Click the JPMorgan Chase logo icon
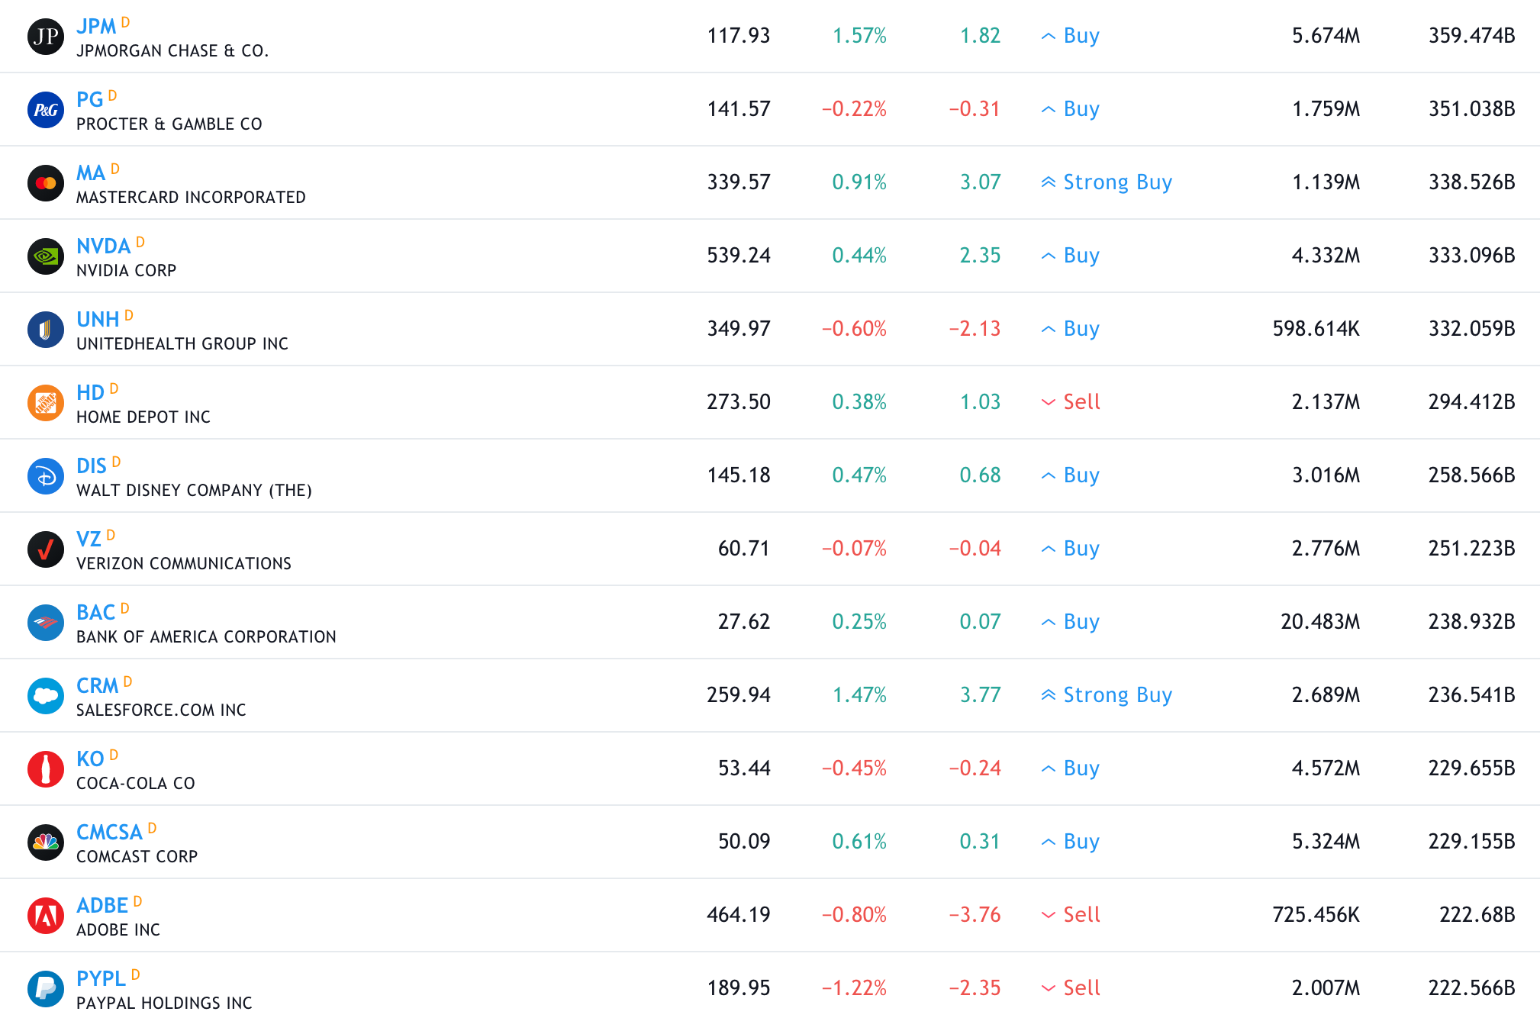Screen dimensions: 1540x1018 click(46, 37)
